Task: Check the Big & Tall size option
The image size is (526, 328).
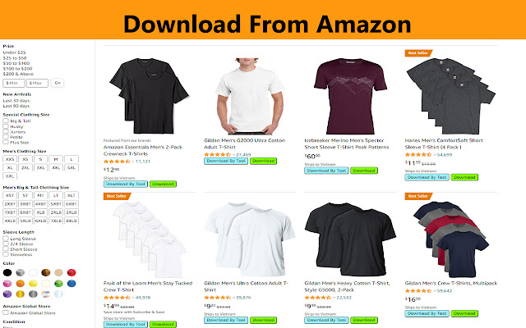Action: (x=6, y=121)
